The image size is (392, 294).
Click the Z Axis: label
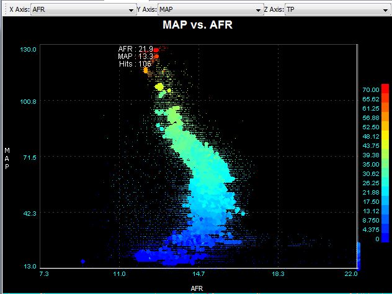pos(274,9)
